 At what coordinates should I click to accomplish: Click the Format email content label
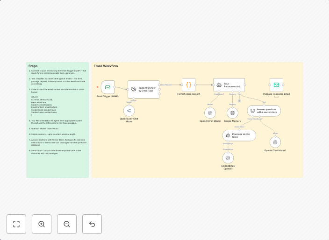pyautogui.click(x=189, y=94)
